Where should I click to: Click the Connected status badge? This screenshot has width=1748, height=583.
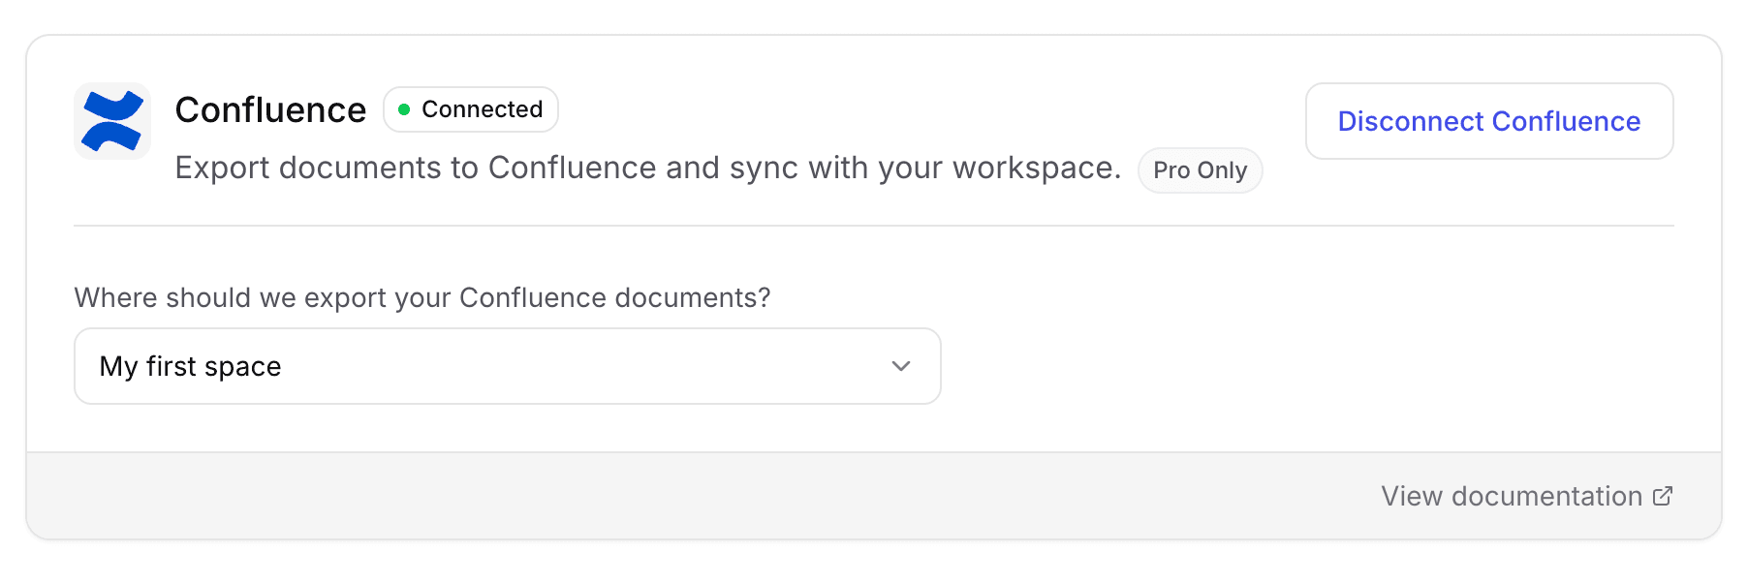[x=471, y=109]
